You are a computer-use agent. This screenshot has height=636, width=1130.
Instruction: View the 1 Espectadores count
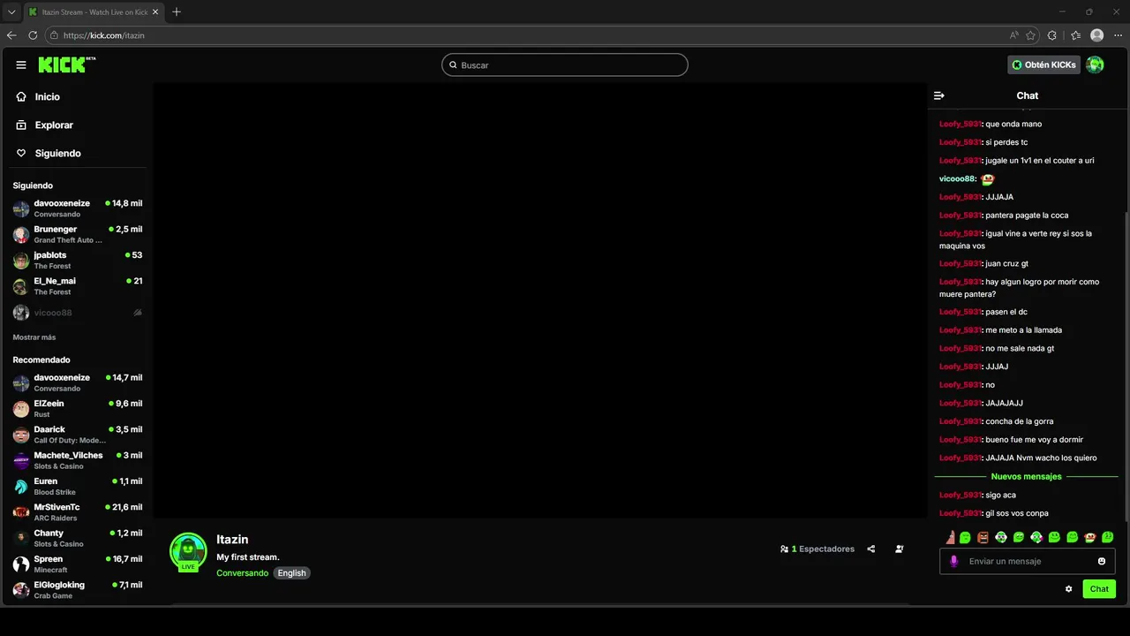click(817, 549)
